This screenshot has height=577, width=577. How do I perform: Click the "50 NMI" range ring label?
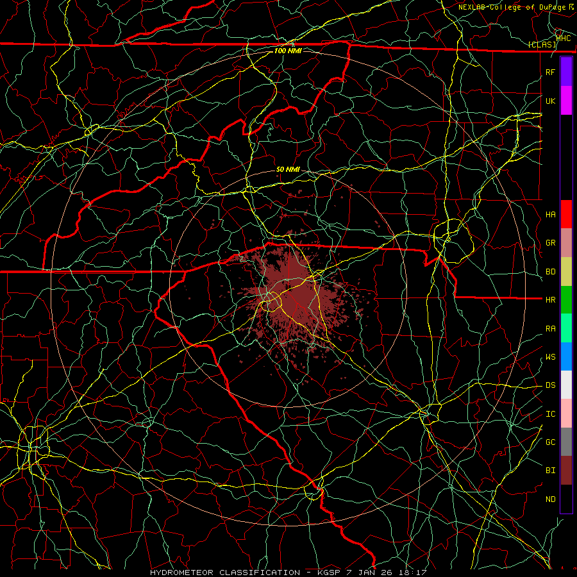pyautogui.click(x=288, y=169)
